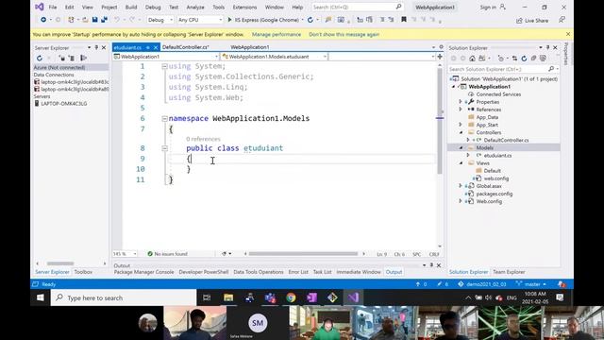Image resolution: width=604 pixels, height=340 pixels.
Task: Expand the Properties node
Action: coord(461,102)
